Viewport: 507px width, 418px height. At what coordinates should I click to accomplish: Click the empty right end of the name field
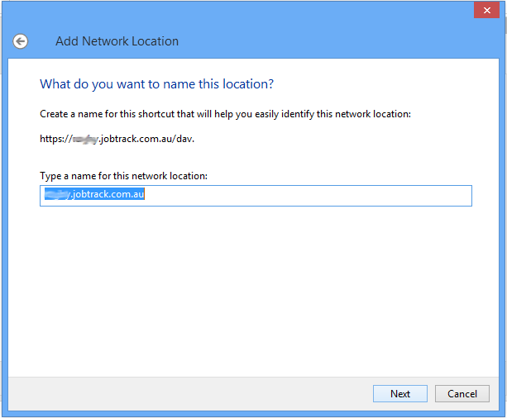[x=372, y=196]
